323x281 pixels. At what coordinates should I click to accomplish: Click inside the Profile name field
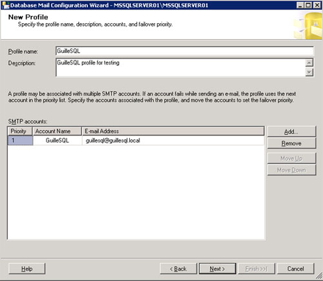click(x=185, y=51)
